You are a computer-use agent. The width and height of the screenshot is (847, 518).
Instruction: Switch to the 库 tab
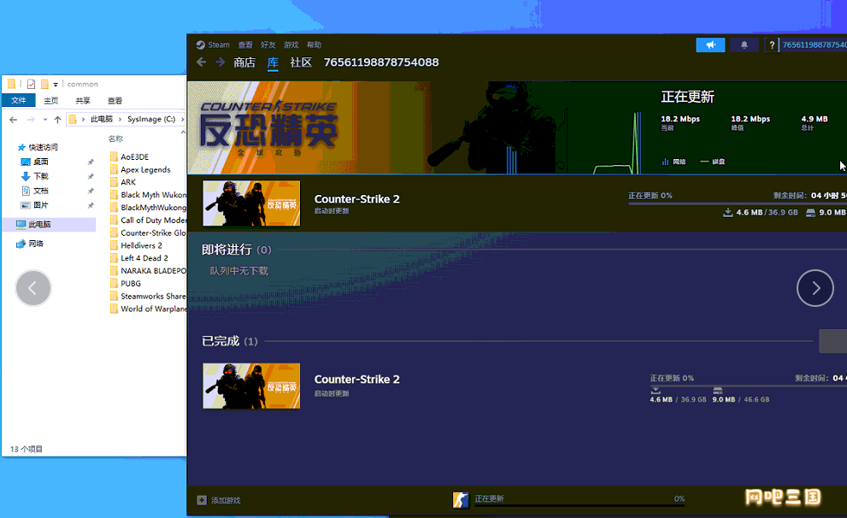[273, 62]
